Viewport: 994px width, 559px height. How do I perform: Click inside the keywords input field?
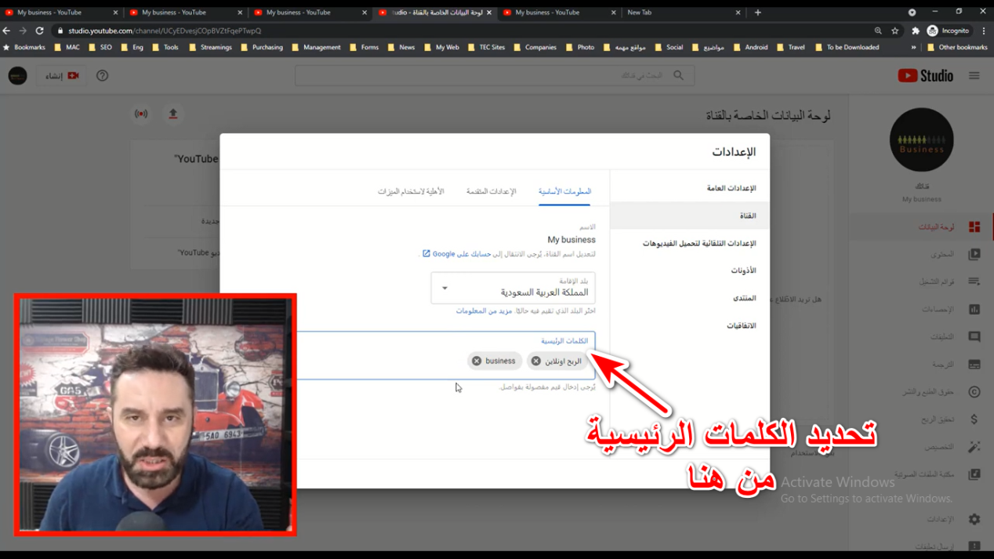(x=392, y=361)
